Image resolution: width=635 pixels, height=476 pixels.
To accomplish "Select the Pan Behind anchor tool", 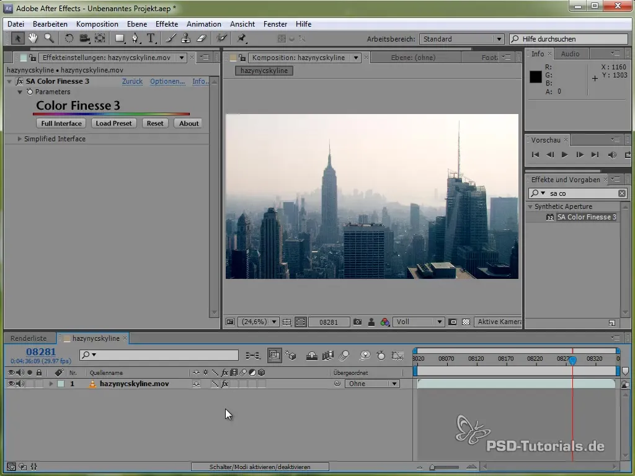I will pyautogui.click(x=100, y=38).
